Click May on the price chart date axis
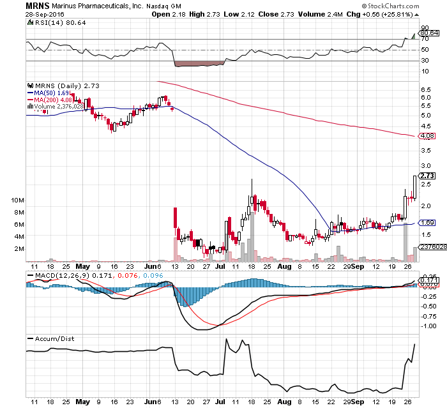This screenshot has width=447, height=408. click(x=82, y=267)
